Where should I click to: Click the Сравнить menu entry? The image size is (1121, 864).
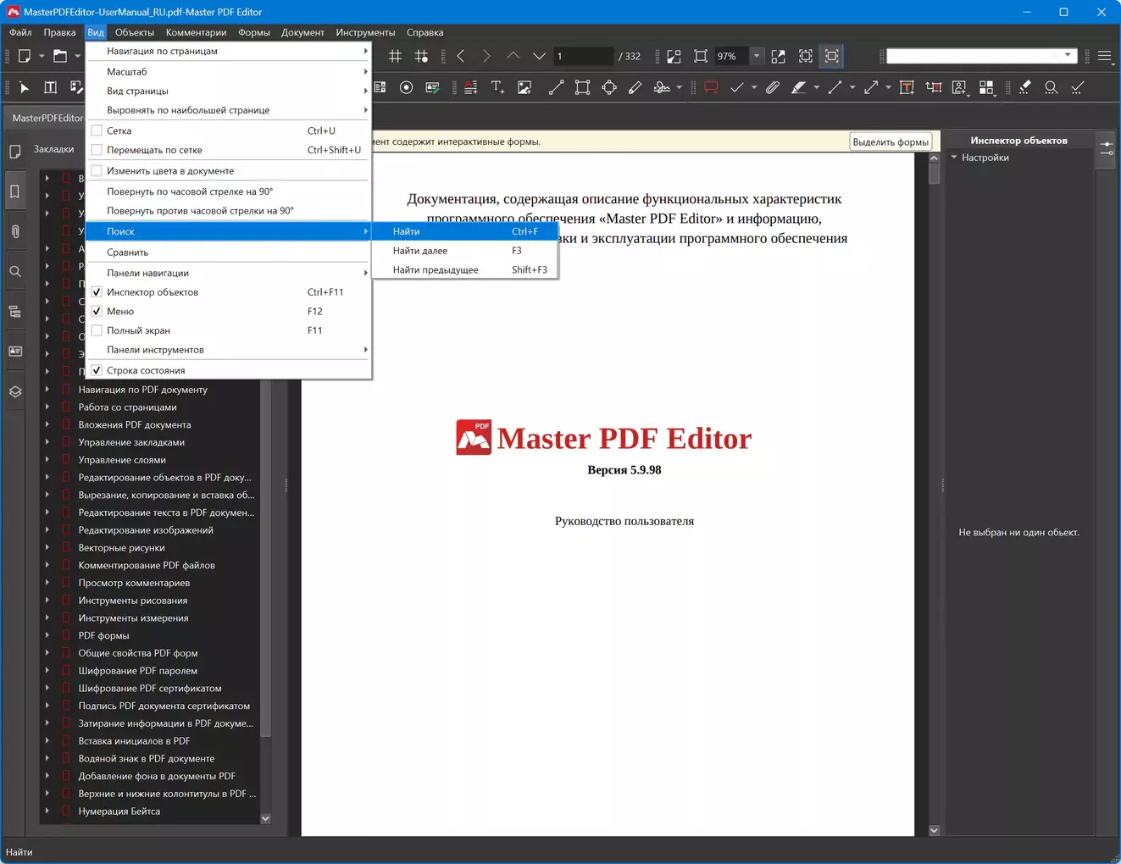tap(128, 252)
